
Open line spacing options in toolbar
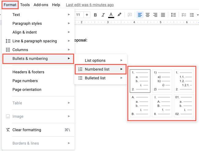(x=173, y=15)
